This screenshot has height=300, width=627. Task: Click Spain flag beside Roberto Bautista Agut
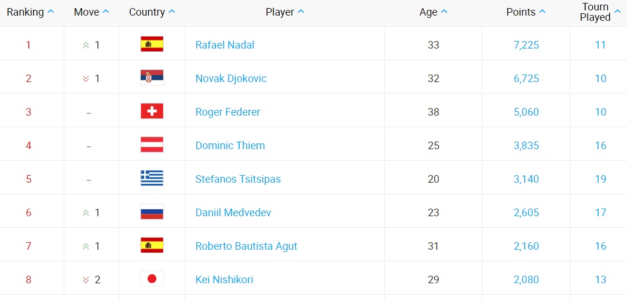152,246
